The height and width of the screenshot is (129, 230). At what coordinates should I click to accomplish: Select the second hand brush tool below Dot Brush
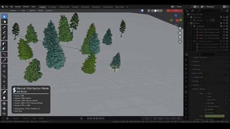point(4,21)
